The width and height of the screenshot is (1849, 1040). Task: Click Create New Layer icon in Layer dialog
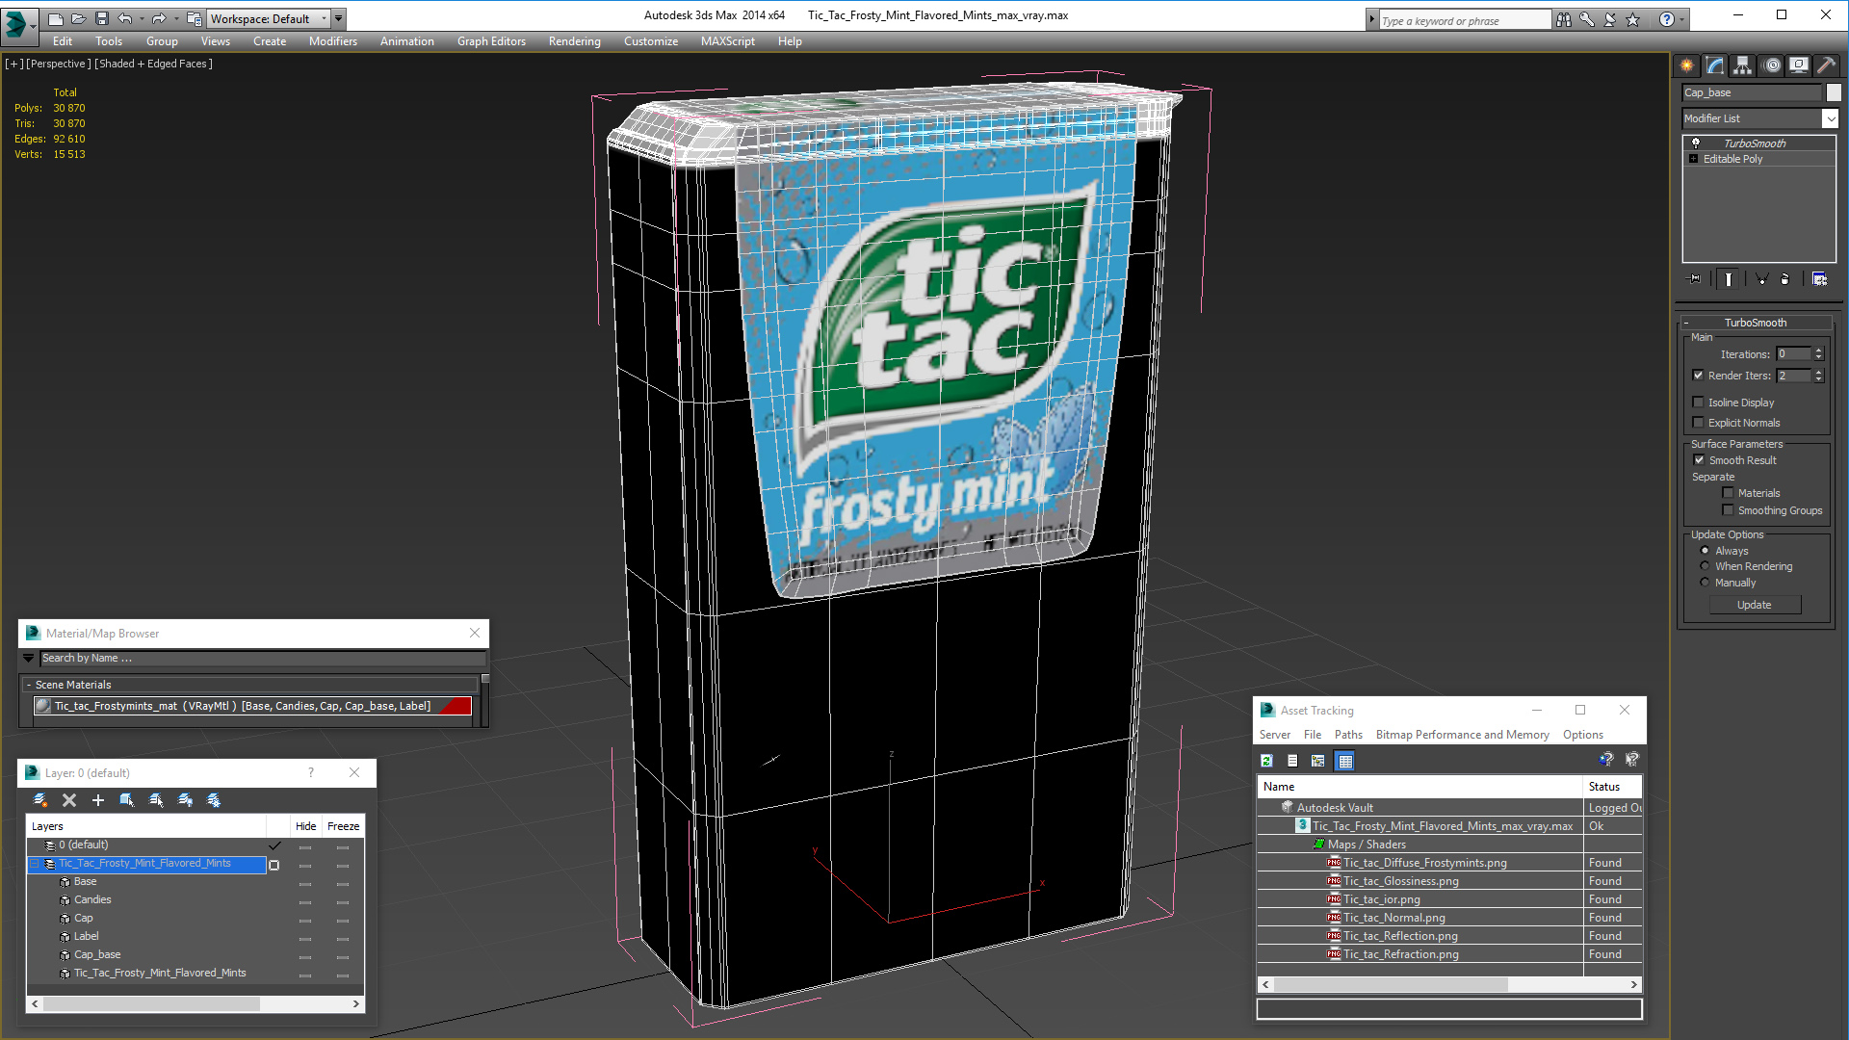40,800
